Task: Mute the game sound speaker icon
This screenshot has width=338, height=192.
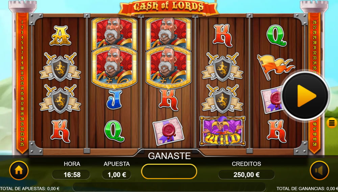Action: (319, 170)
